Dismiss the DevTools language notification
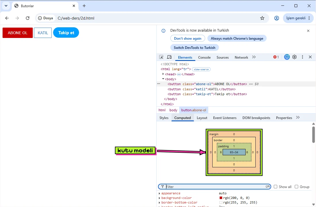 (308, 31)
